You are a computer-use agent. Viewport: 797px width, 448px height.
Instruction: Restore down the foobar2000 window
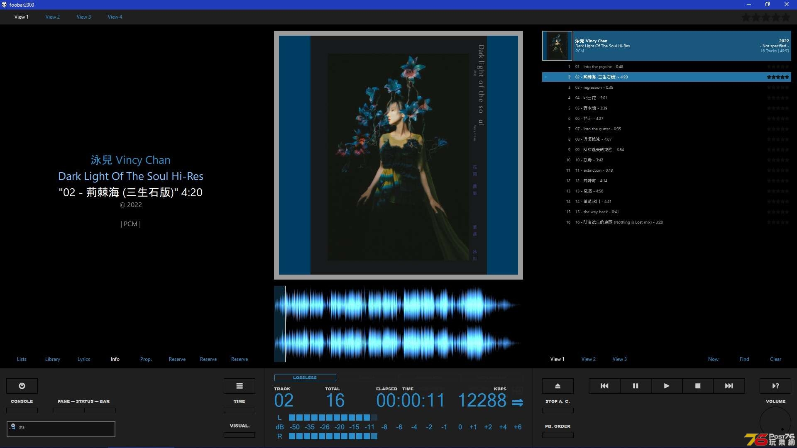(x=768, y=5)
